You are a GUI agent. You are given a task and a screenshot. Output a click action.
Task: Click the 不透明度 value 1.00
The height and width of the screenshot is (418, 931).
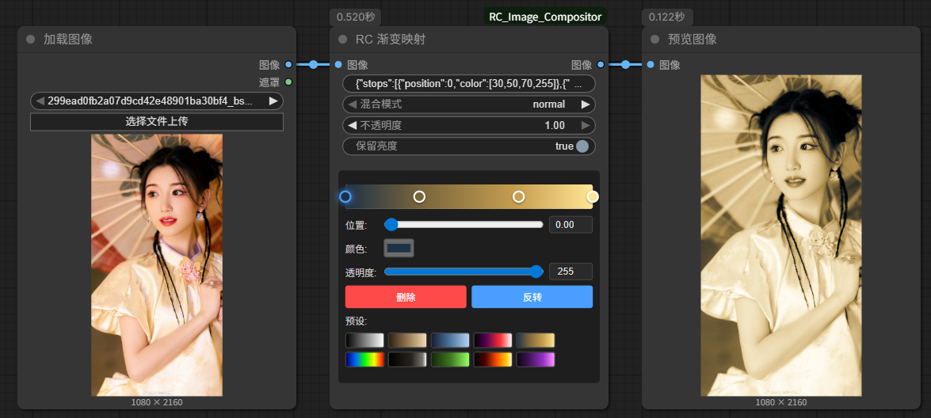pyautogui.click(x=555, y=125)
